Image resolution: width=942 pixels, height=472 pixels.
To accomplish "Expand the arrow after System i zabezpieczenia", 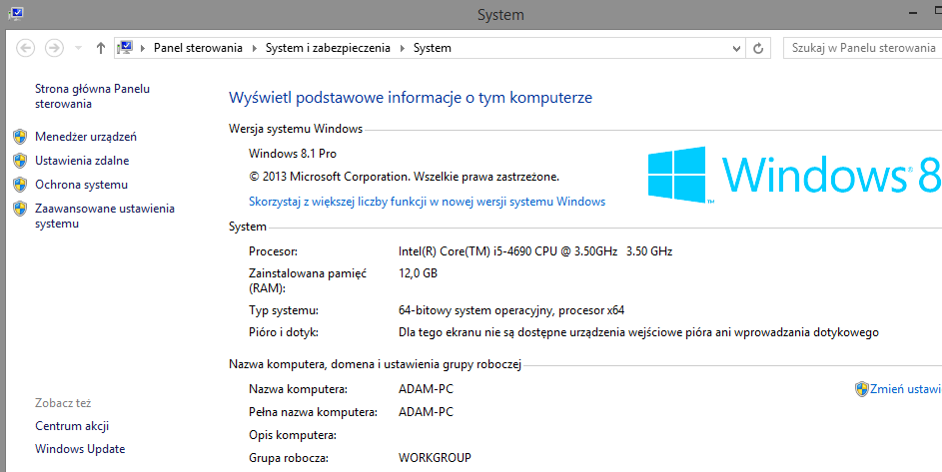I will point(402,48).
